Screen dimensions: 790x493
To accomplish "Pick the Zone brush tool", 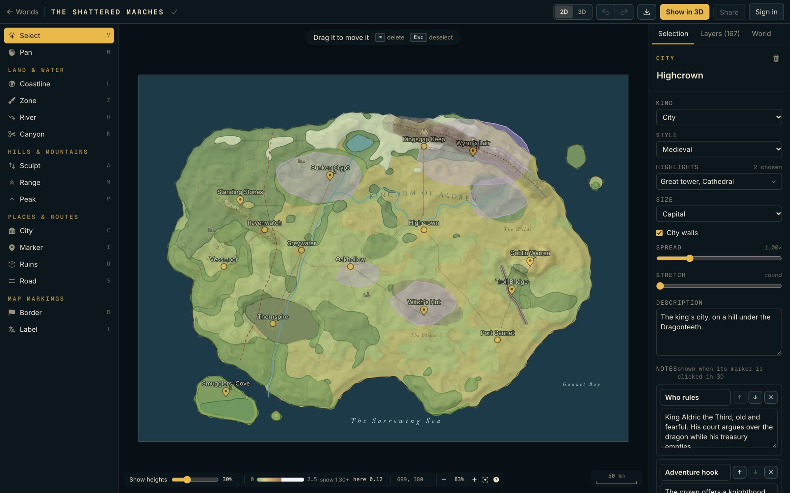I will click(x=59, y=101).
